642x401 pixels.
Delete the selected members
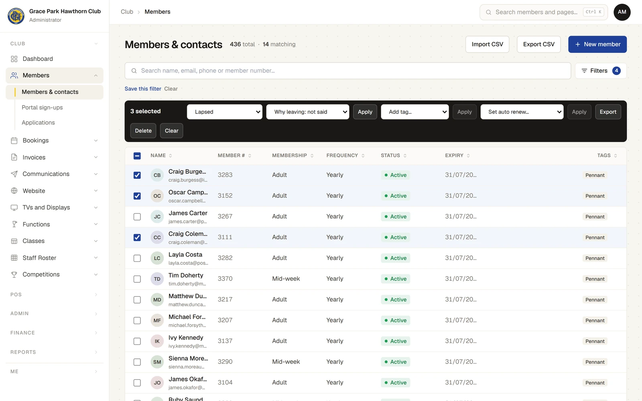[x=143, y=131]
